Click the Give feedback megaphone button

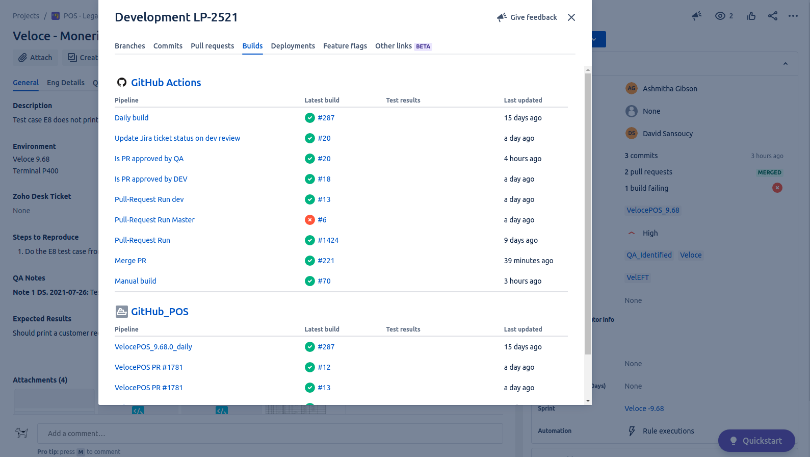(x=527, y=17)
